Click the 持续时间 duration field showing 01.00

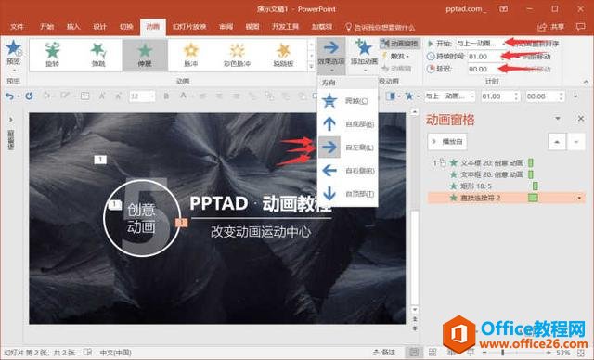[x=486, y=57]
